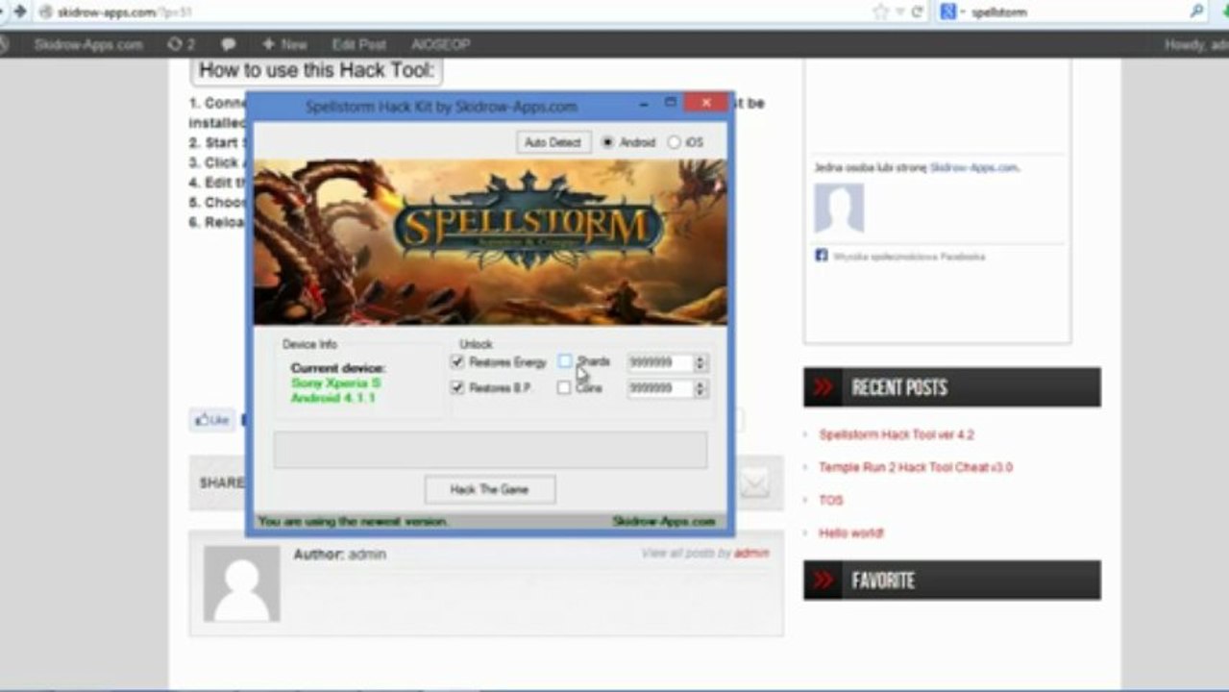Click the Facebook Like button
Screen dimensions: 1229x692
point(211,420)
